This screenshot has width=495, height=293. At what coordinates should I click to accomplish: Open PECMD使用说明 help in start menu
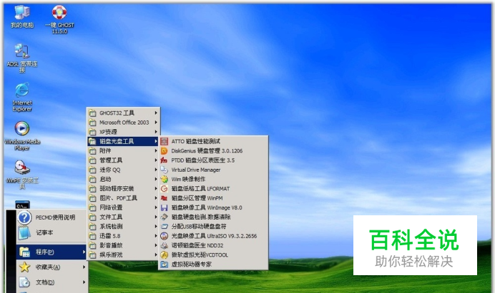tap(52, 217)
